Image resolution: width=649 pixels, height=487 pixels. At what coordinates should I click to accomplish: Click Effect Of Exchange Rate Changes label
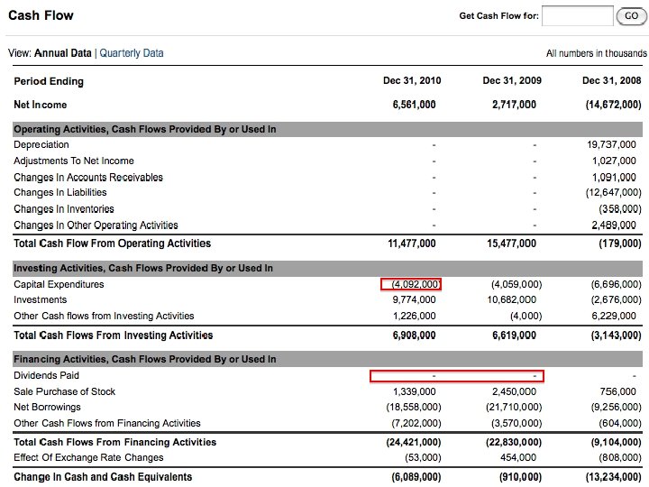[x=88, y=457]
